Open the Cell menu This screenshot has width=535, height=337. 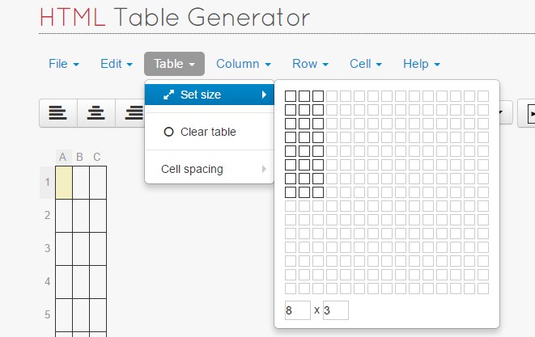pyautogui.click(x=366, y=64)
